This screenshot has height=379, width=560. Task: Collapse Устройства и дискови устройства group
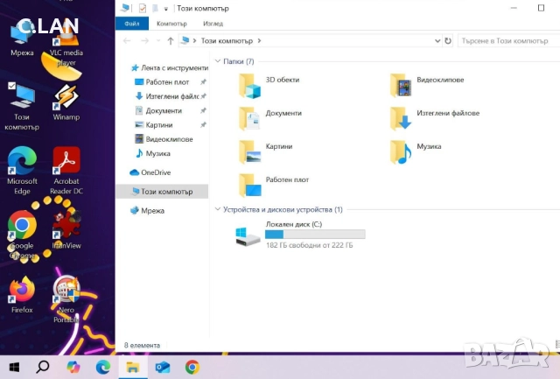pyautogui.click(x=218, y=209)
